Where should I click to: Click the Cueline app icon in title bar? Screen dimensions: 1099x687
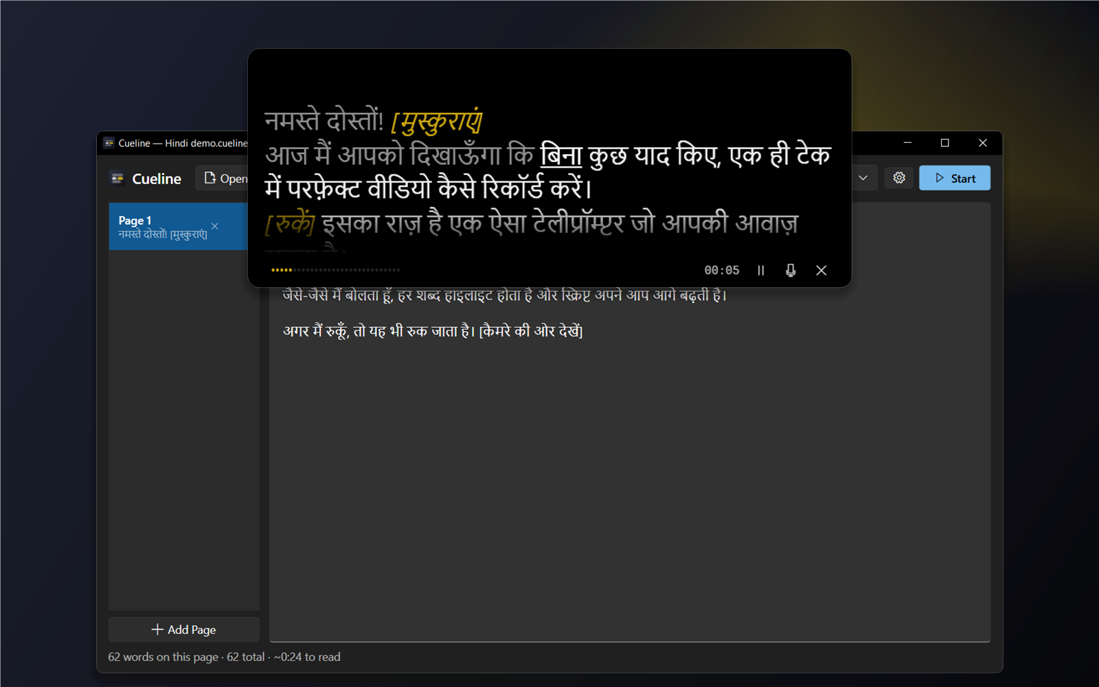point(109,143)
